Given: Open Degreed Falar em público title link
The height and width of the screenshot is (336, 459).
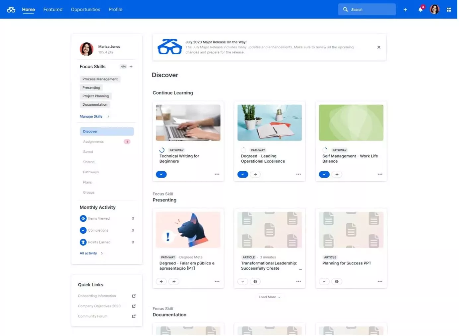Looking at the screenshot, I should [188, 266].
